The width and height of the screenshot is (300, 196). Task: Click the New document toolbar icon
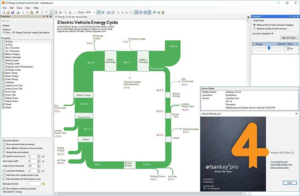click(x=3, y=12)
